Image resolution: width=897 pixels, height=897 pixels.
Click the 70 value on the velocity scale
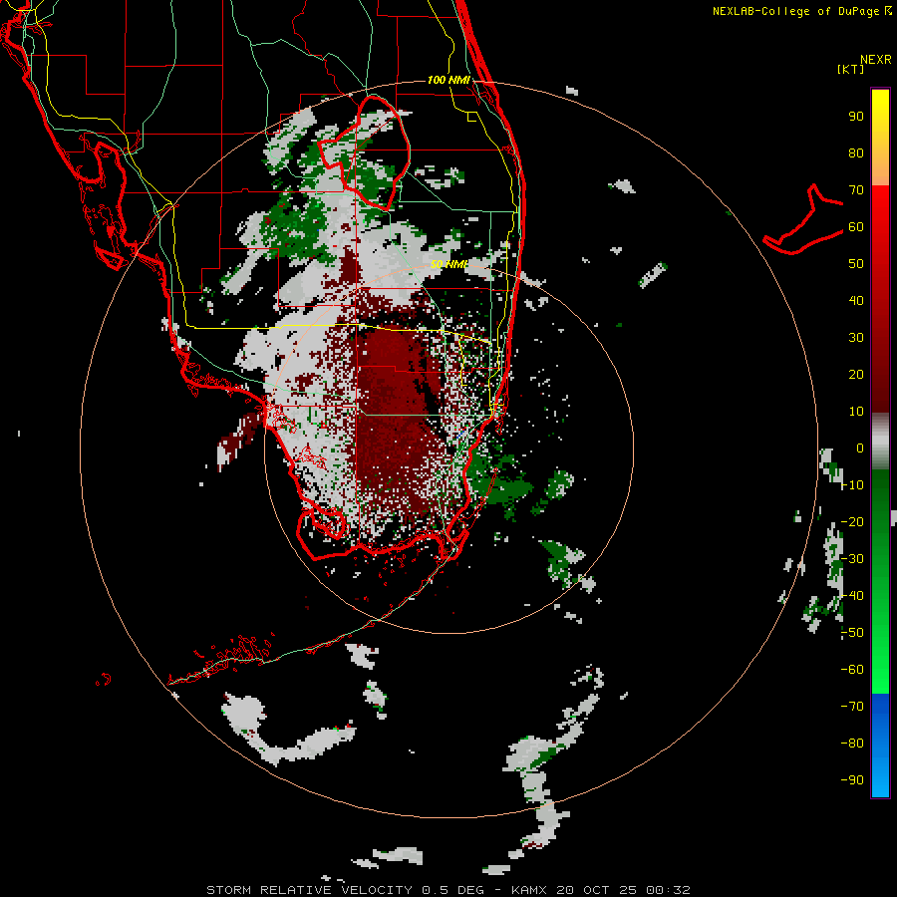tap(856, 190)
